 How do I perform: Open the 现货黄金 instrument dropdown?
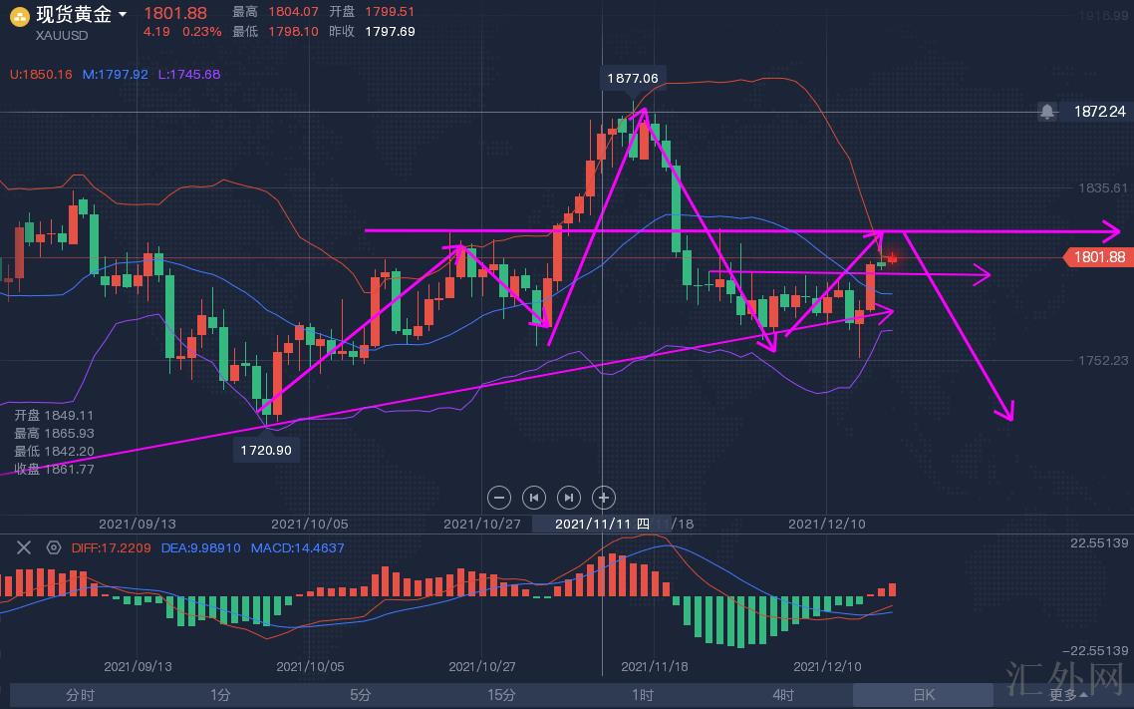[x=122, y=15]
